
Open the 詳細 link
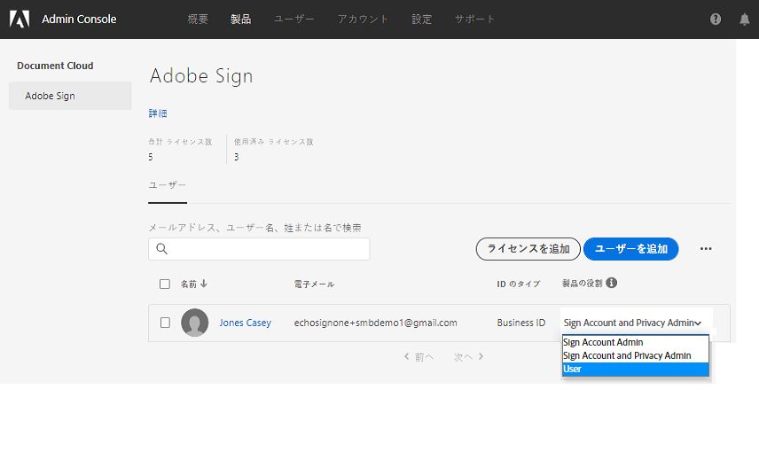[x=158, y=113]
